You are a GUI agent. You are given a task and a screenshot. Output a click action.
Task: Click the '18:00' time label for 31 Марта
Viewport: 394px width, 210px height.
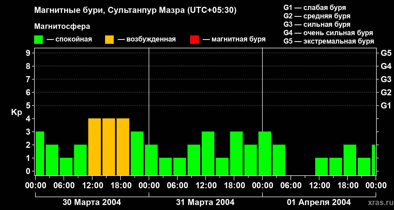(x=234, y=186)
